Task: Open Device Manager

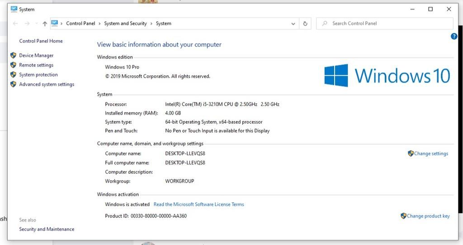Action: (36, 55)
